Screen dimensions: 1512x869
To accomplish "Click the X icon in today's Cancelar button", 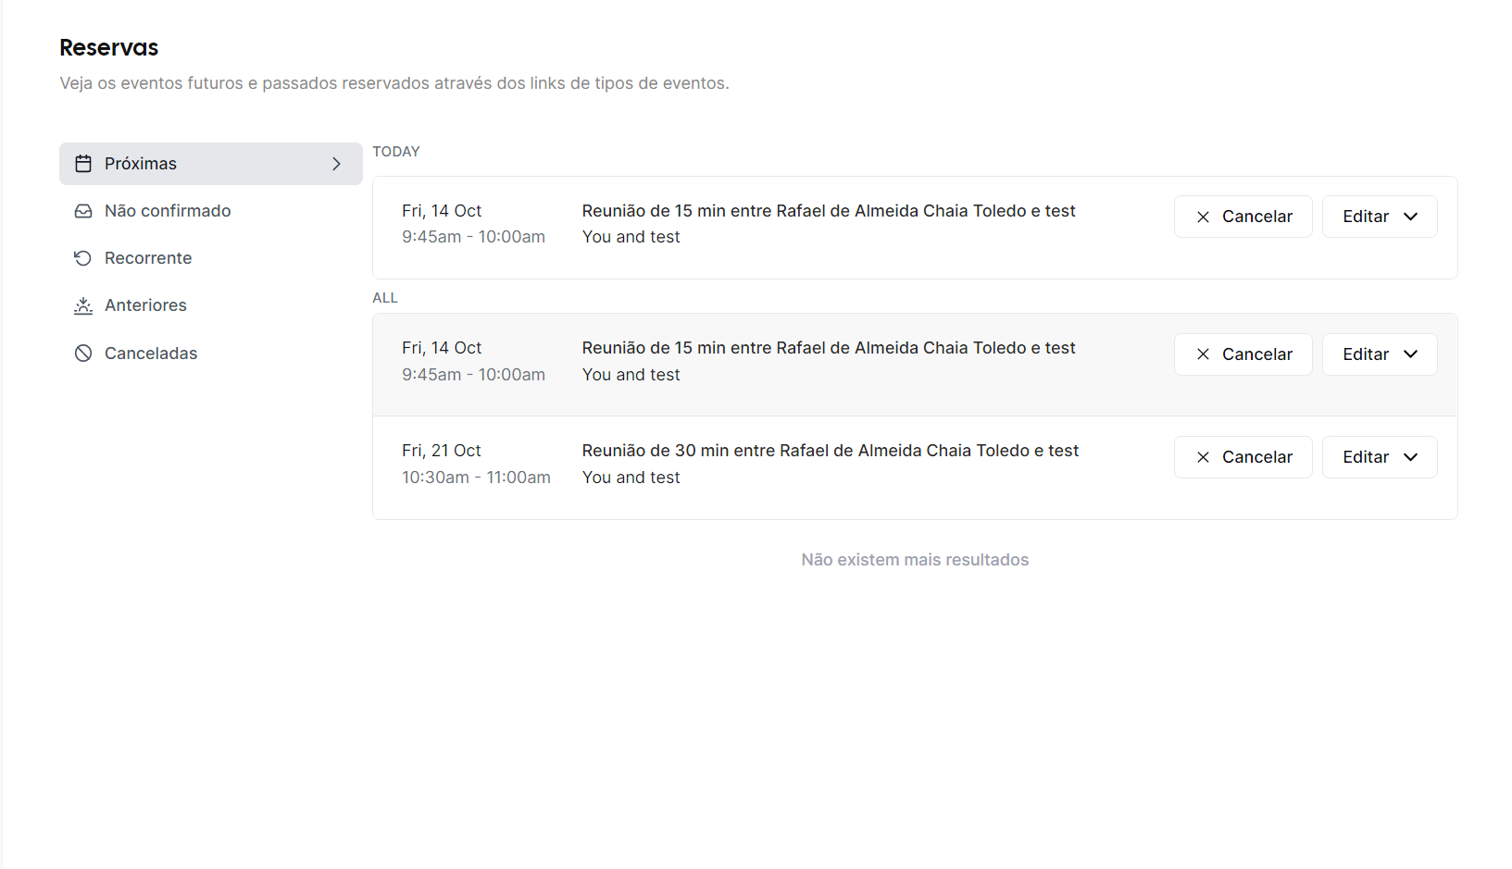I will (x=1203, y=216).
